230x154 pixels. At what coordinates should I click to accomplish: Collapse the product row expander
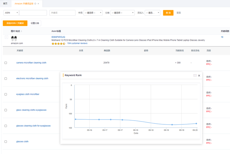click(x=6, y=37)
